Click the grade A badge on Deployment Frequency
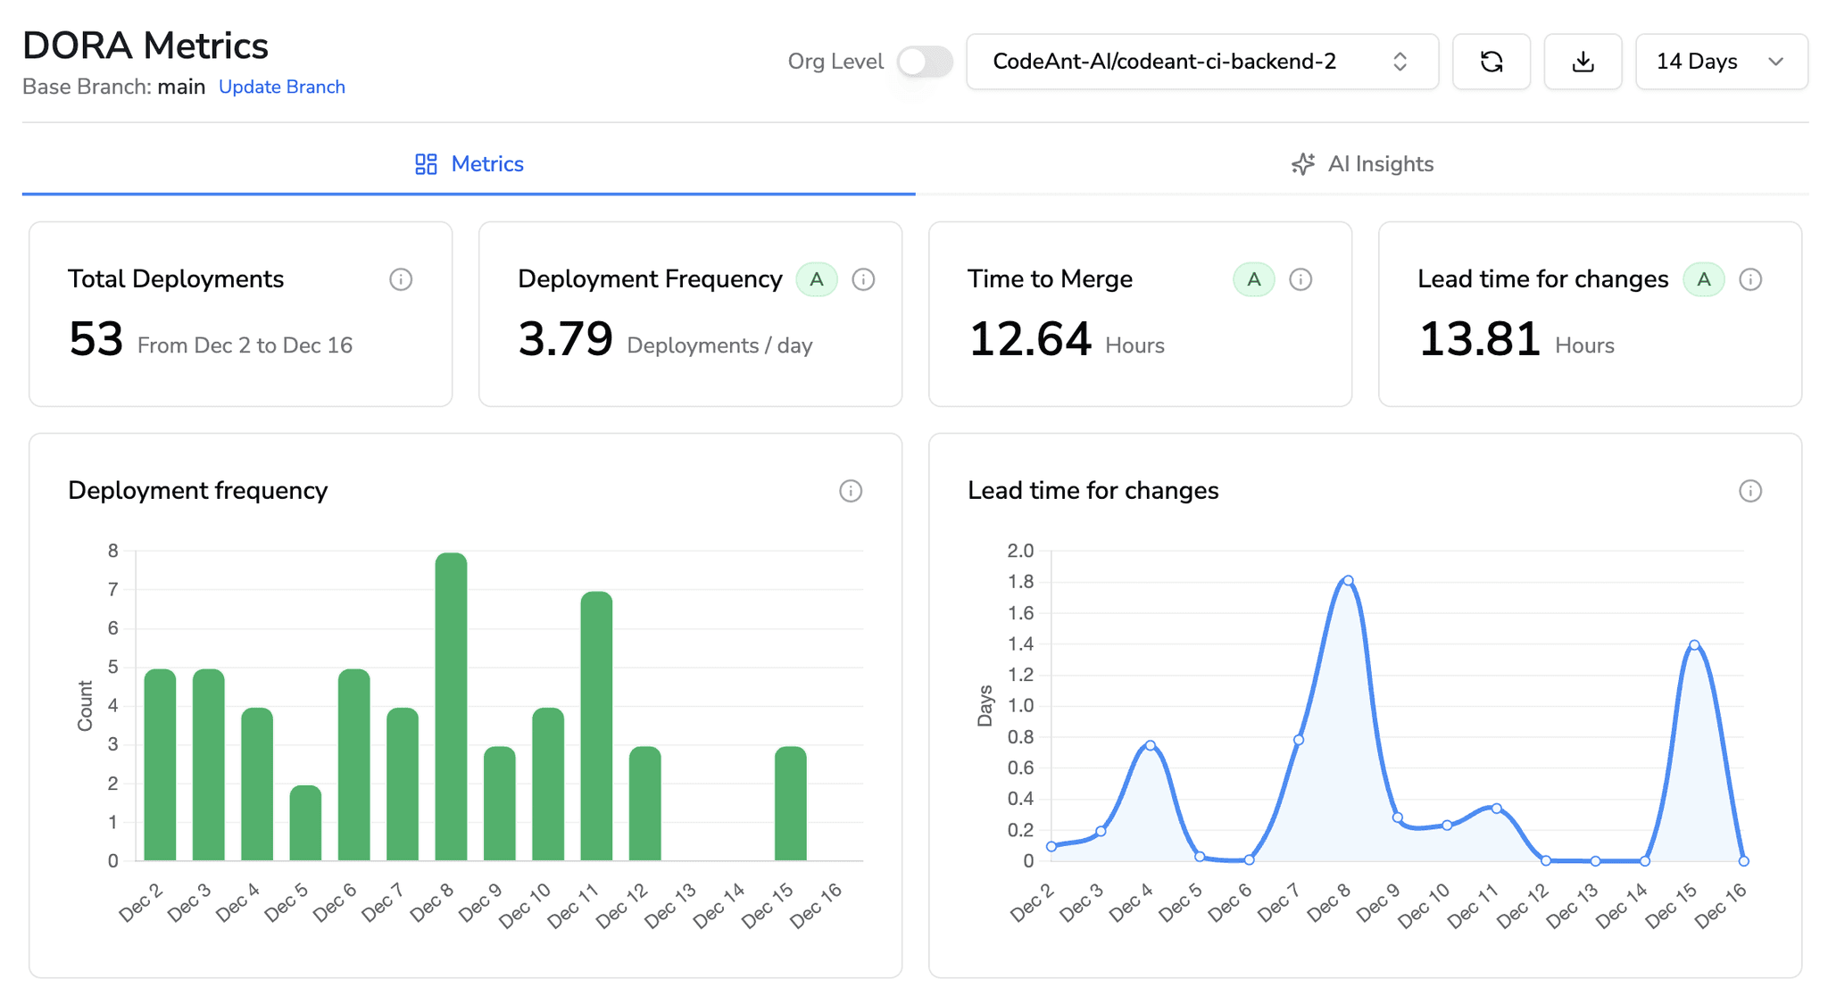Viewport: 1828px width, 996px height. coord(816,279)
